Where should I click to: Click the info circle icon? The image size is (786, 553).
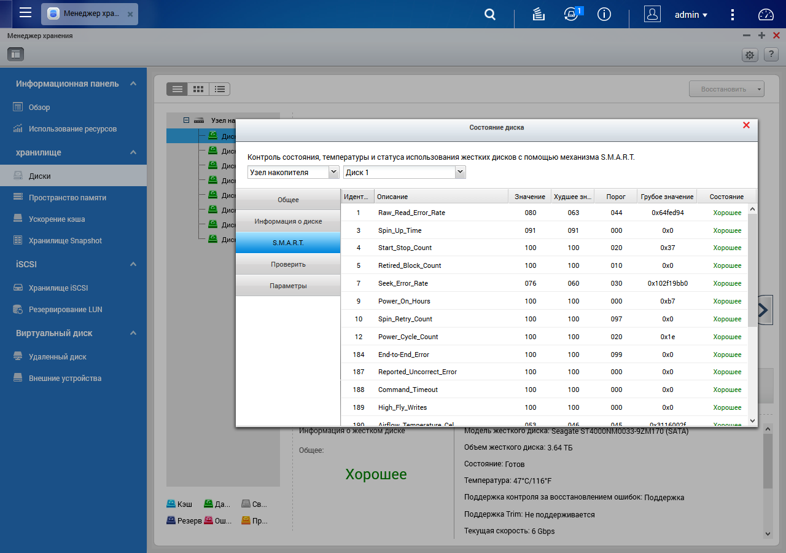[x=604, y=14]
